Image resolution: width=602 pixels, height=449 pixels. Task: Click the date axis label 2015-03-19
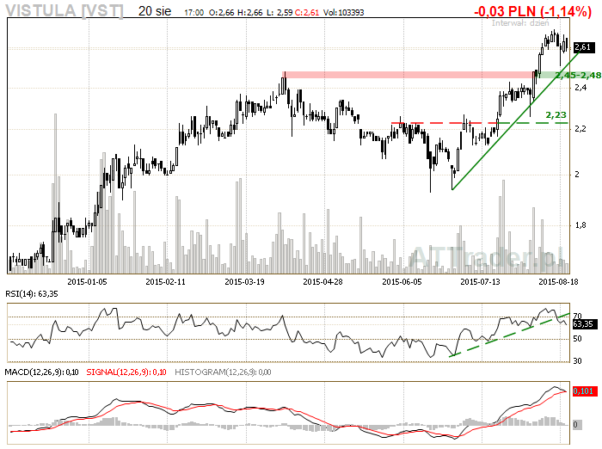(x=244, y=282)
